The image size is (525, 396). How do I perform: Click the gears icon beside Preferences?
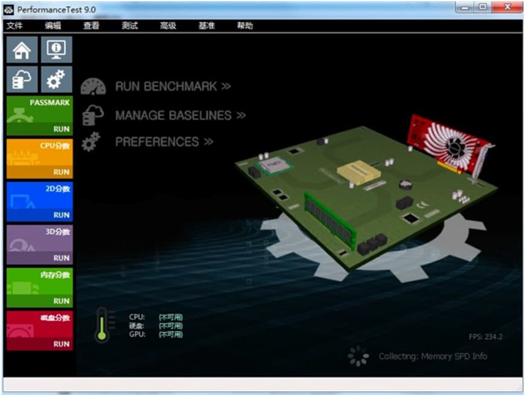[x=91, y=142]
